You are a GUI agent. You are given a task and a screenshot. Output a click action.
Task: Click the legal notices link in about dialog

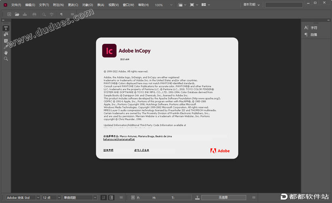coord(108,150)
